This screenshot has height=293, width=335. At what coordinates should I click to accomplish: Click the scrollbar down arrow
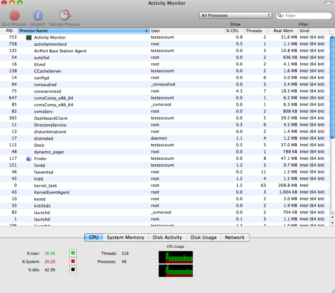click(332, 223)
